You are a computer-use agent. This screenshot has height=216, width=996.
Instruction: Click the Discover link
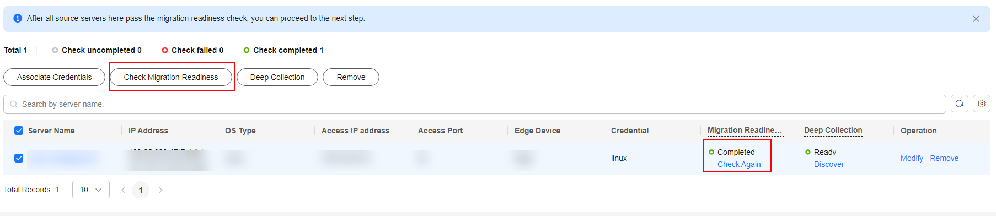pos(829,164)
